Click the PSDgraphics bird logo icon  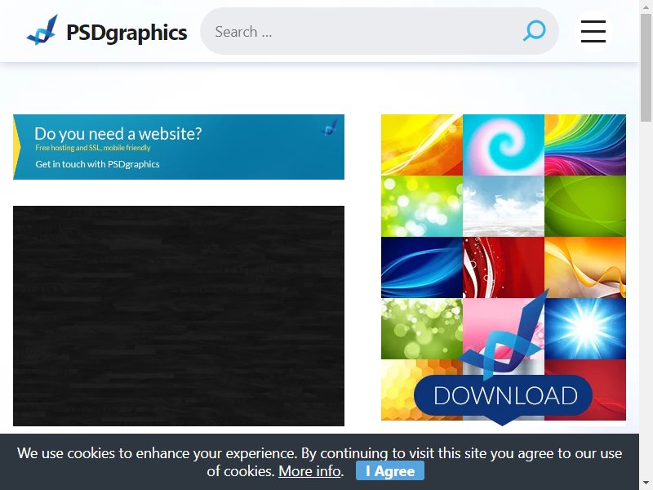(x=42, y=30)
